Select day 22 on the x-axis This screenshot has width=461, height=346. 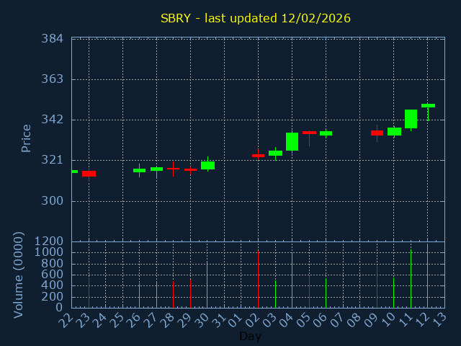[67, 319]
